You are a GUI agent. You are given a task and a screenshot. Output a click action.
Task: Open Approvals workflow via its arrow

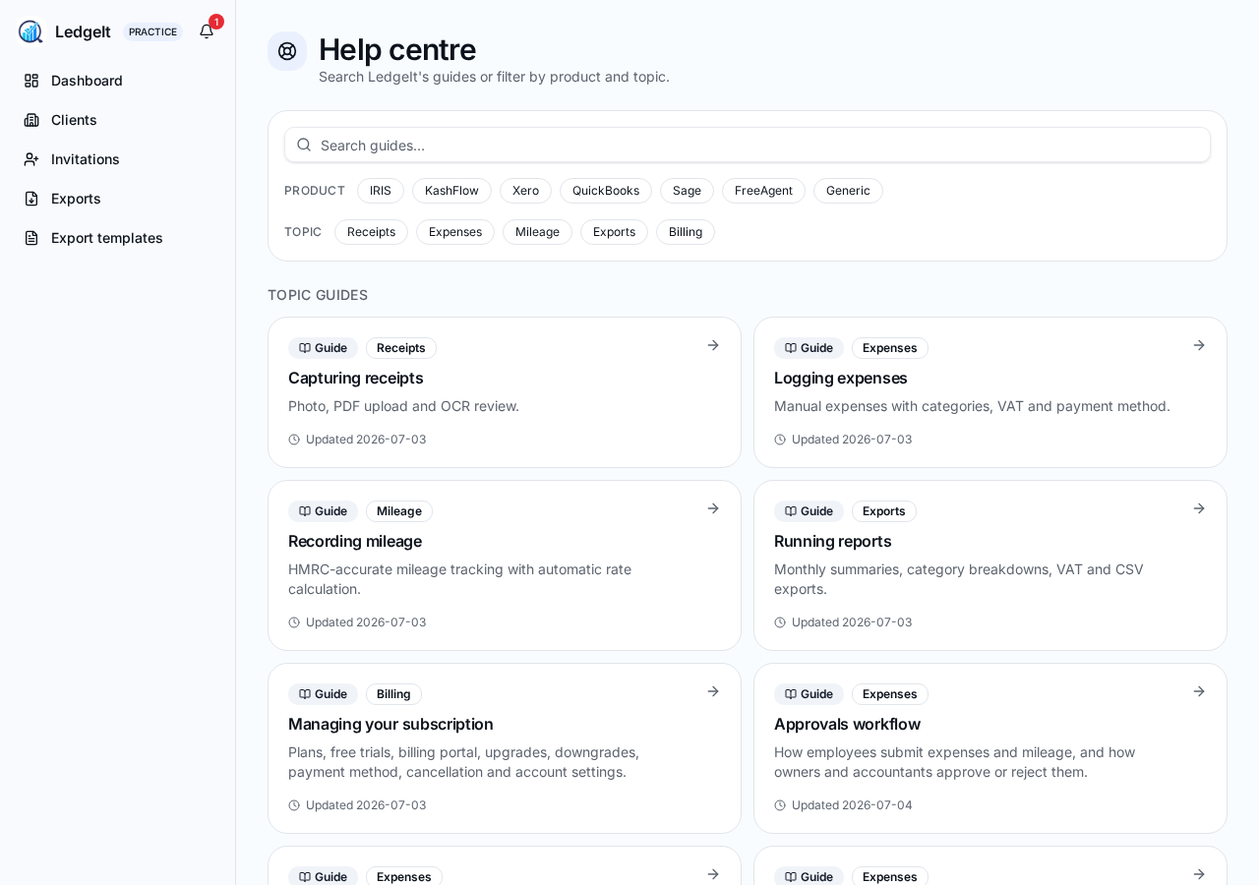point(1199,691)
